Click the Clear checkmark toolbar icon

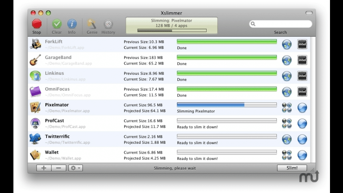pos(57,24)
